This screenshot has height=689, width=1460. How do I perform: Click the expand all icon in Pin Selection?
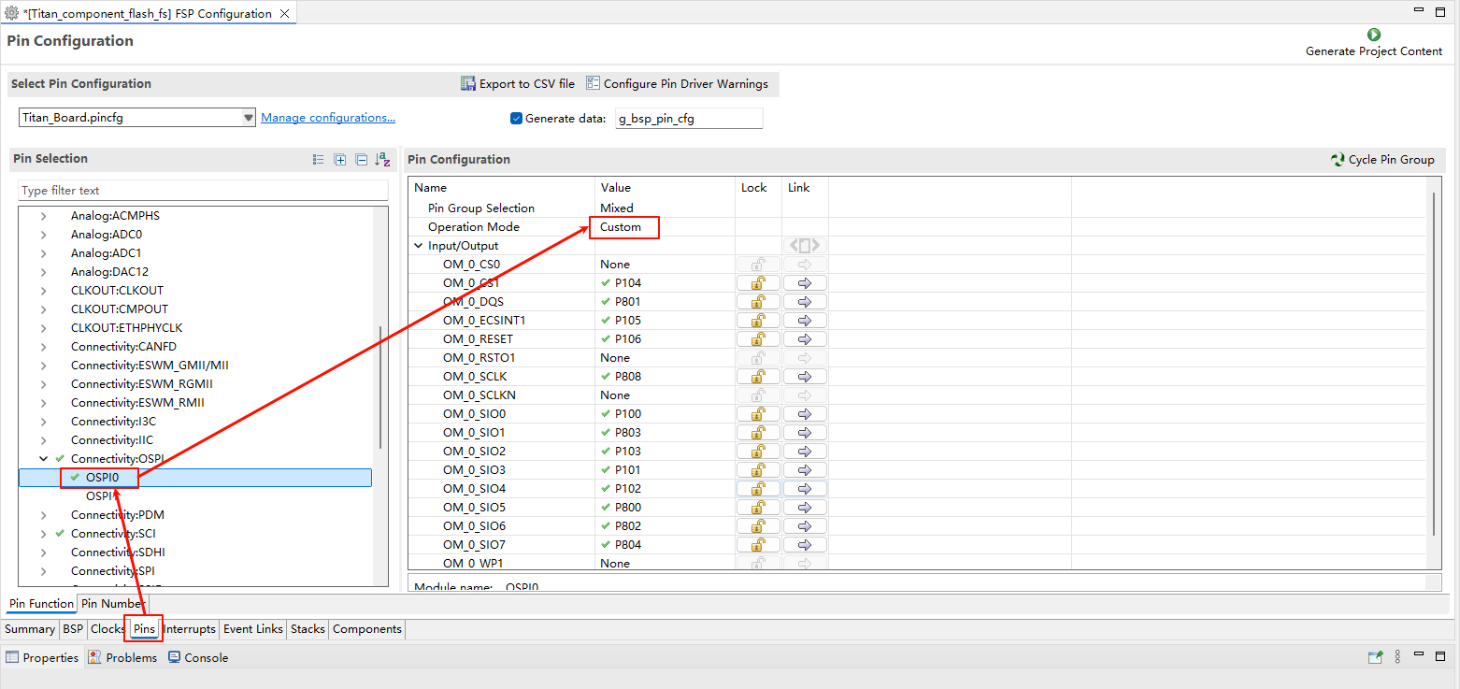click(340, 160)
